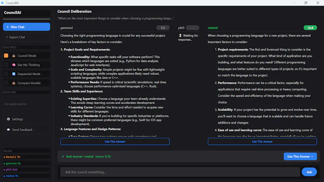Focus the Ask the council input field
This screenshot has height=182, width=324.
coord(180,172)
